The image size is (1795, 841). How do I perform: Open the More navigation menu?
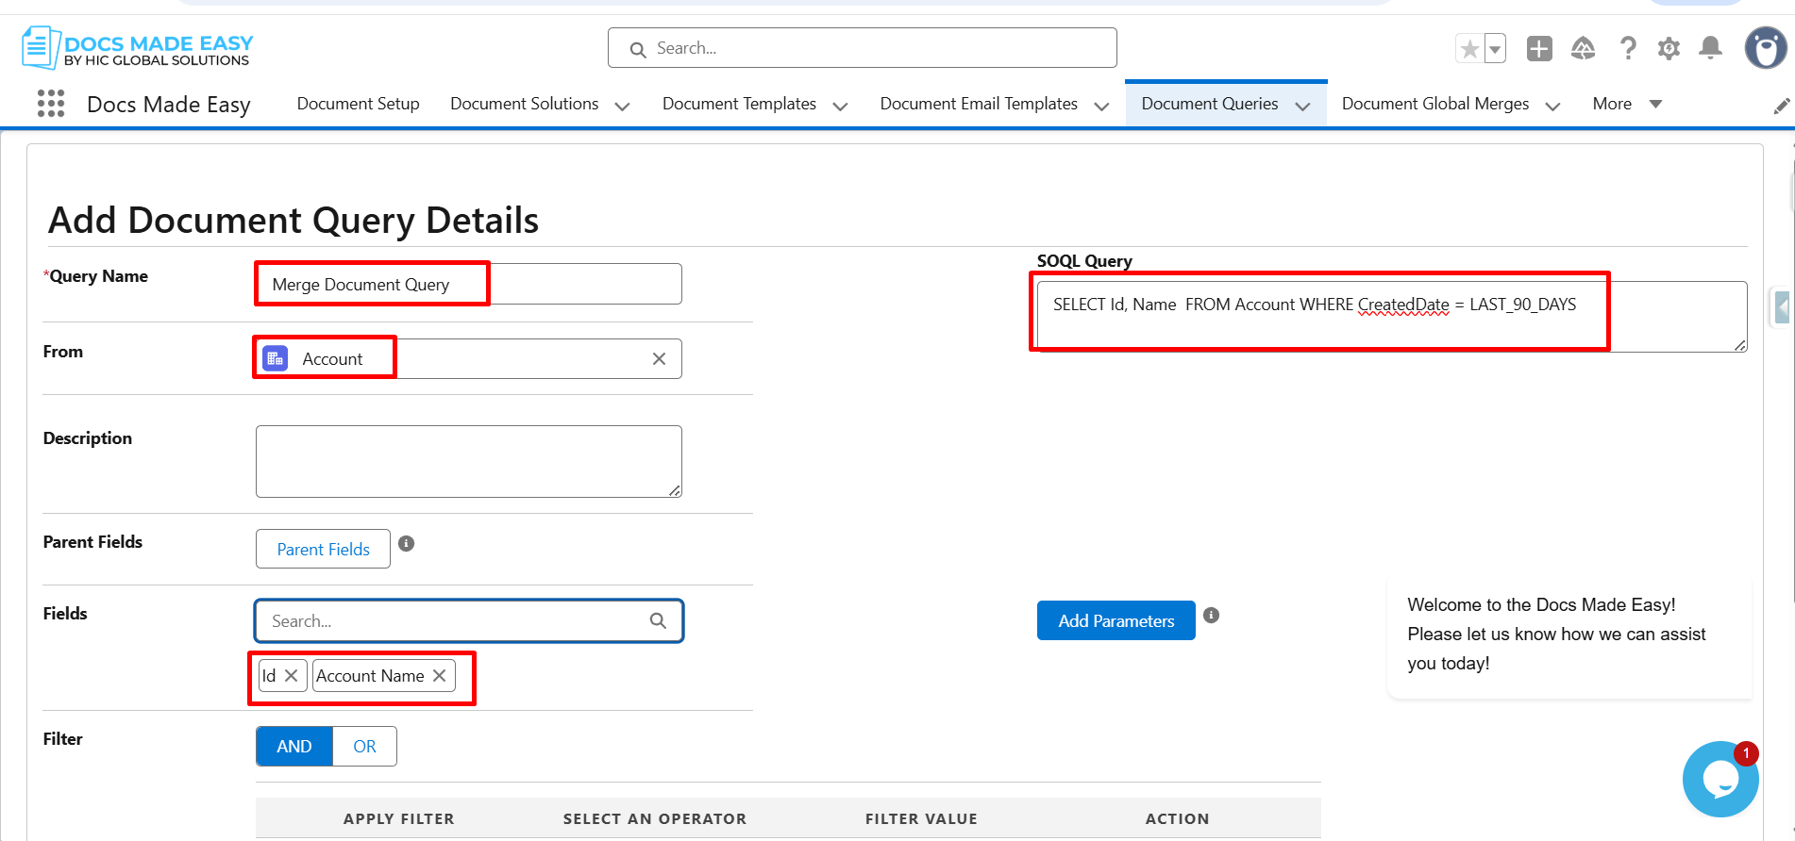click(1626, 104)
